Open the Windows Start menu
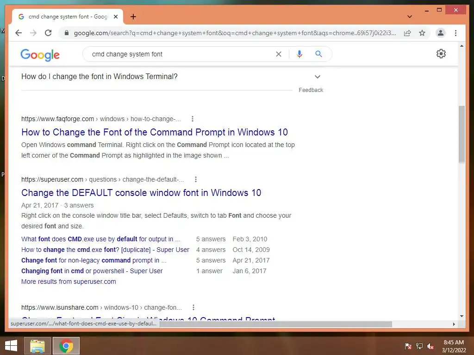The image size is (474, 355). click(11, 346)
